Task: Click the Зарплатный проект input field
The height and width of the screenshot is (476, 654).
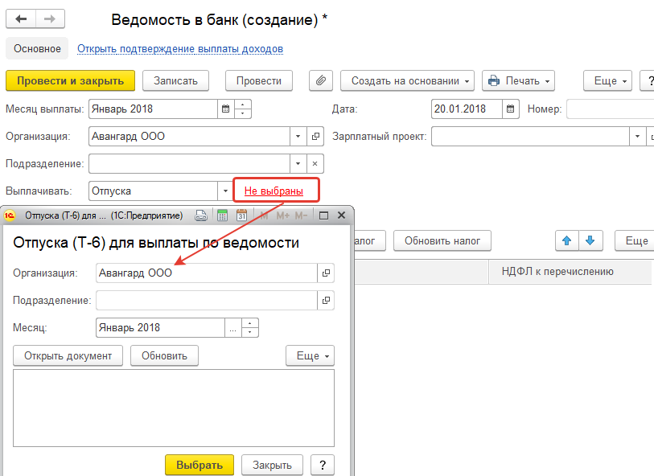Action: [x=530, y=137]
